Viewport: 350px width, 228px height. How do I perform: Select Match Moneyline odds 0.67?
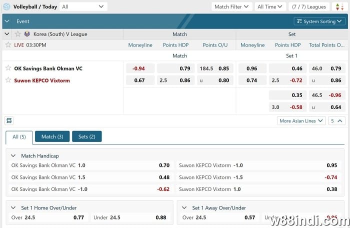140,80
